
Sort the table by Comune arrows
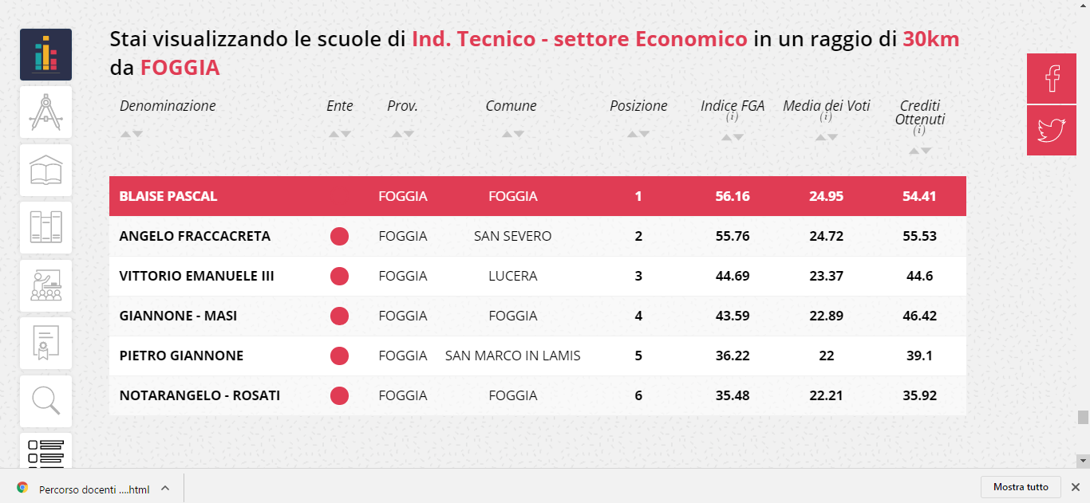pos(511,134)
